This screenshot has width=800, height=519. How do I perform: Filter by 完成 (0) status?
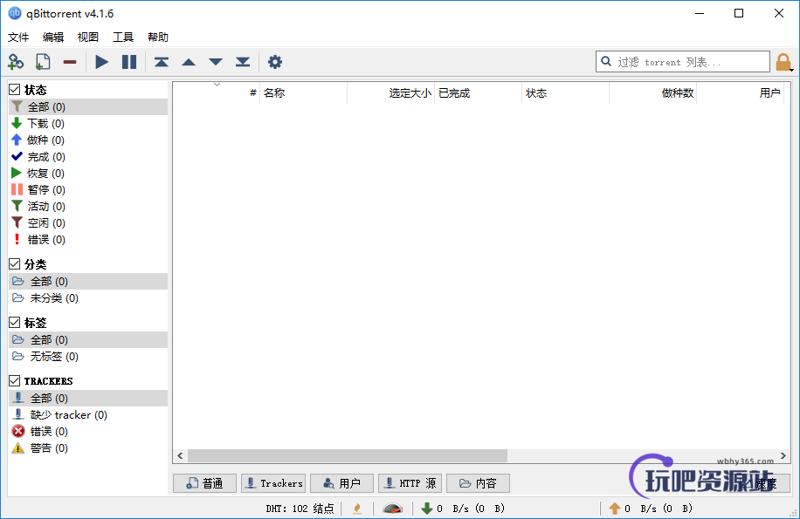coord(88,157)
